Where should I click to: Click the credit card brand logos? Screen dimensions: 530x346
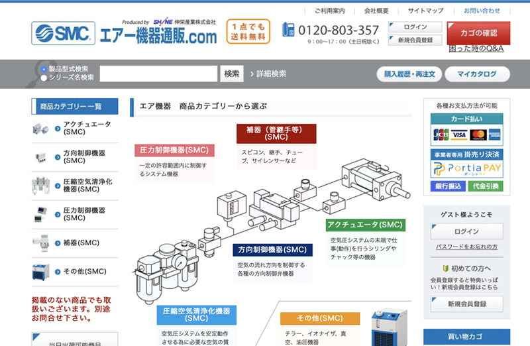coord(467,135)
